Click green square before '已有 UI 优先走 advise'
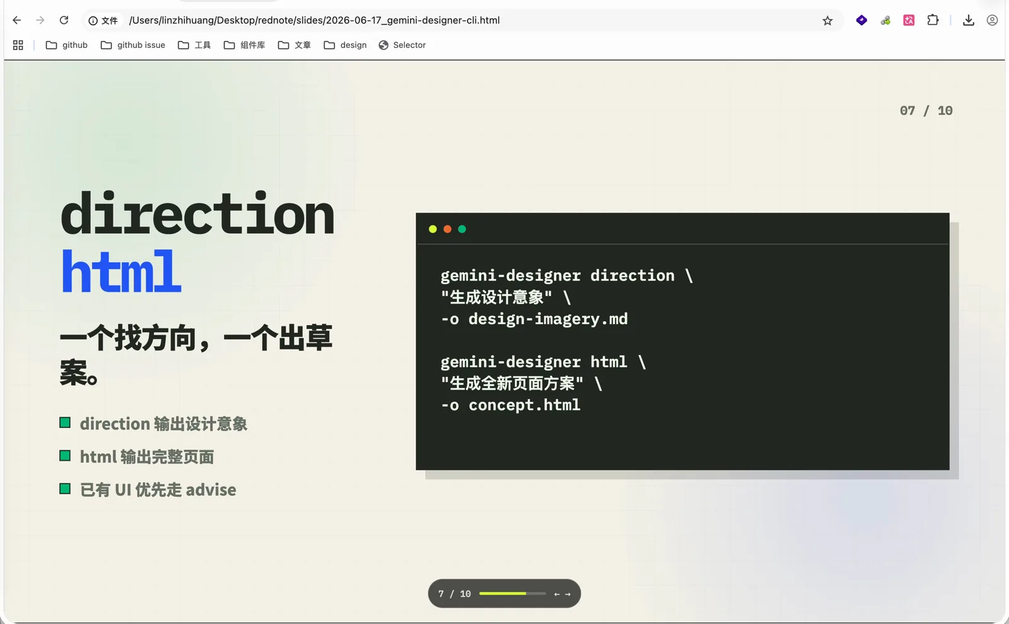 tap(65, 488)
